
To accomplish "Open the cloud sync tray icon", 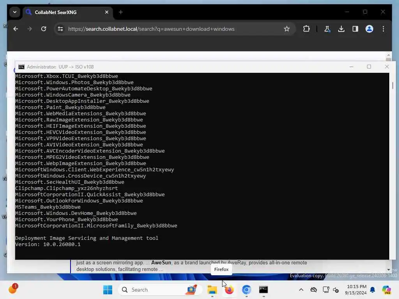I will [314, 290].
